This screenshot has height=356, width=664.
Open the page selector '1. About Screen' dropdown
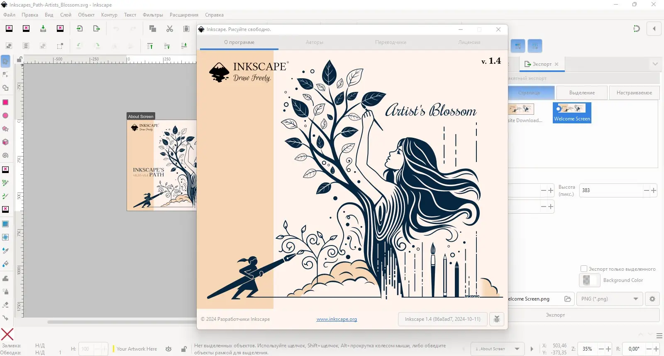pos(498,349)
